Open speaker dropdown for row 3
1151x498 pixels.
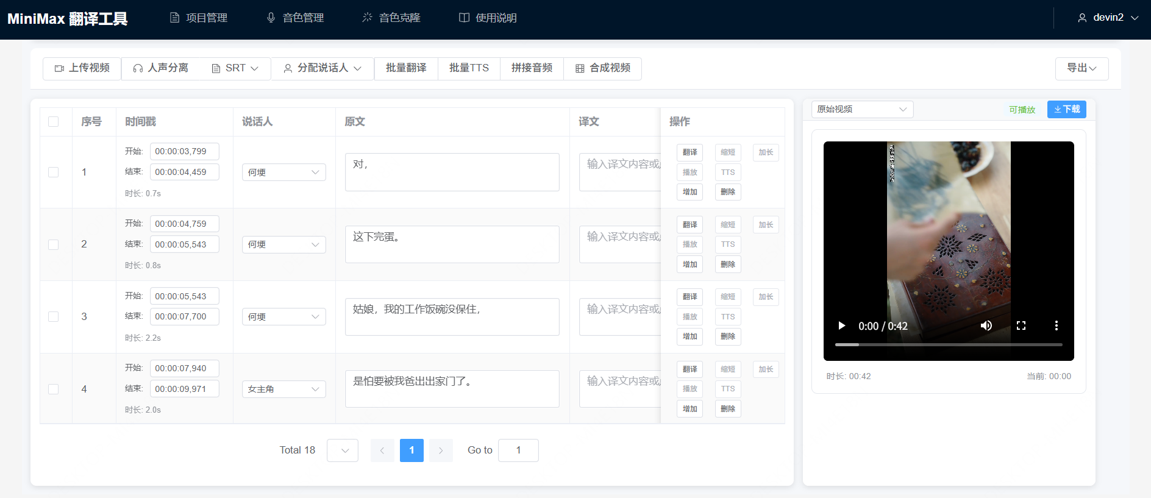[x=283, y=317]
